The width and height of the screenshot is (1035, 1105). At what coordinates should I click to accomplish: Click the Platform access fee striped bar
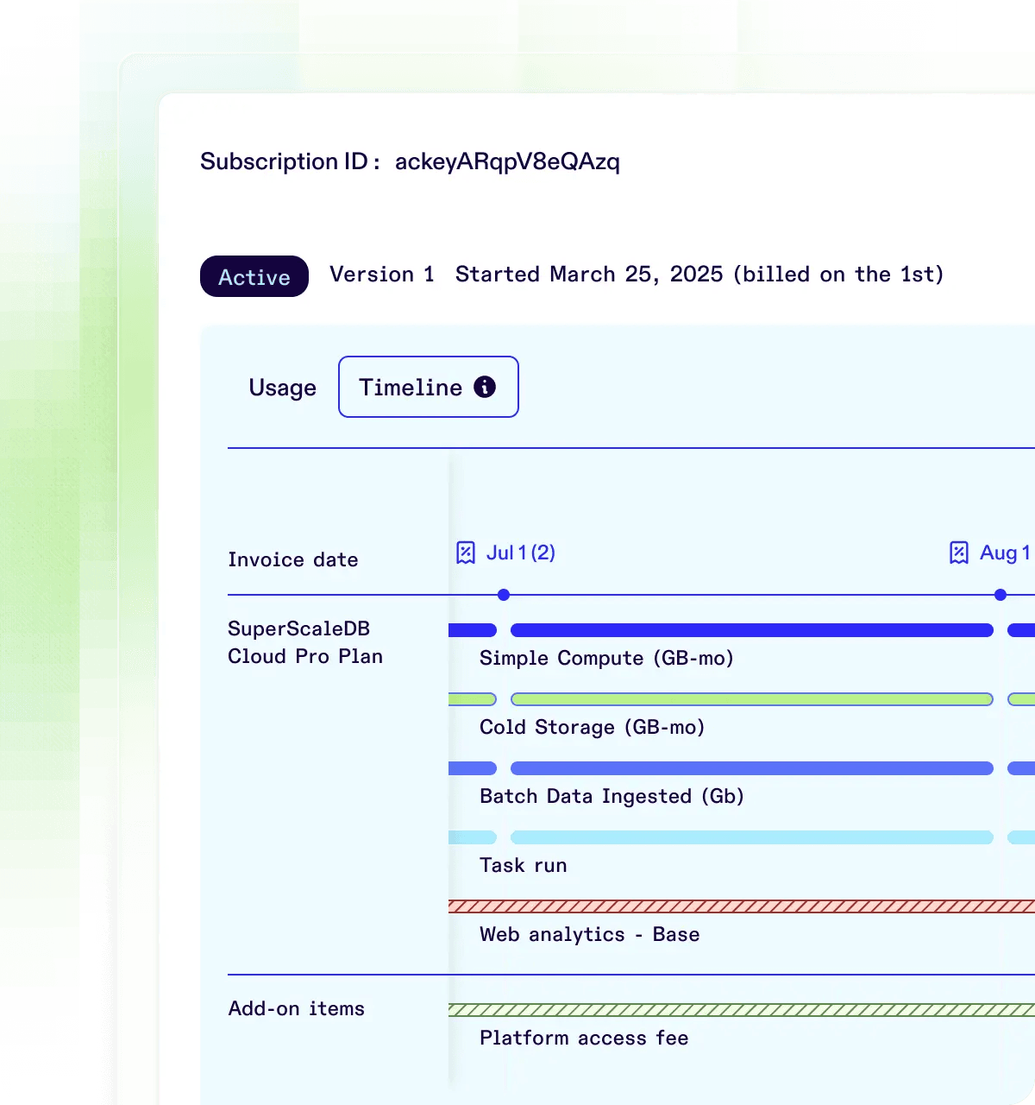pos(742,1010)
